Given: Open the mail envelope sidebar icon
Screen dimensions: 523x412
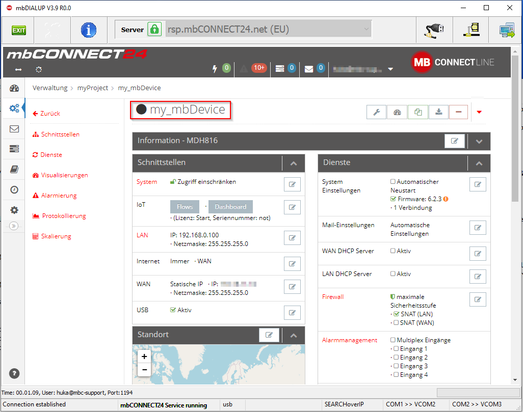Looking at the screenshot, I should (14, 129).
